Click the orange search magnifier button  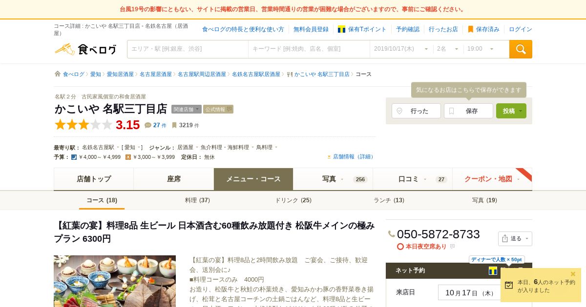click(x=521, y=49)
